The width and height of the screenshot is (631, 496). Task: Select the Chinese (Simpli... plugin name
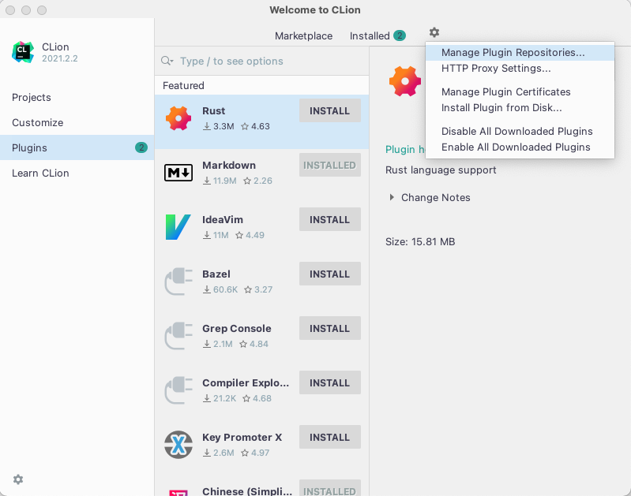(x=247, y=490)
